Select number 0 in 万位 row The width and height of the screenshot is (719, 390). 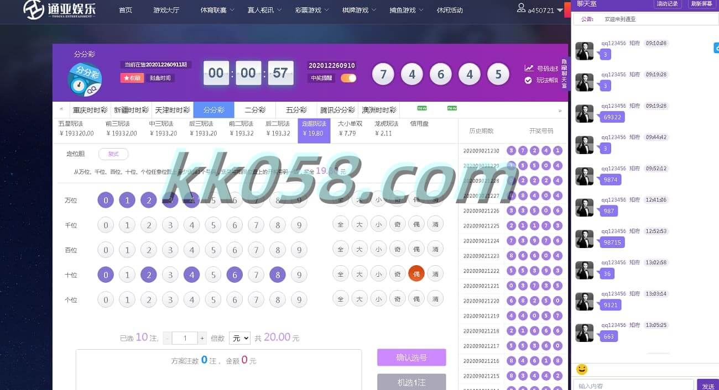[106, 200]
